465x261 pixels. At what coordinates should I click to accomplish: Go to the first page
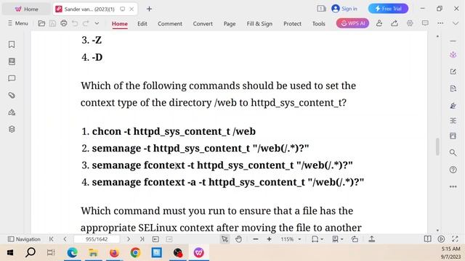tap(52, 239)
